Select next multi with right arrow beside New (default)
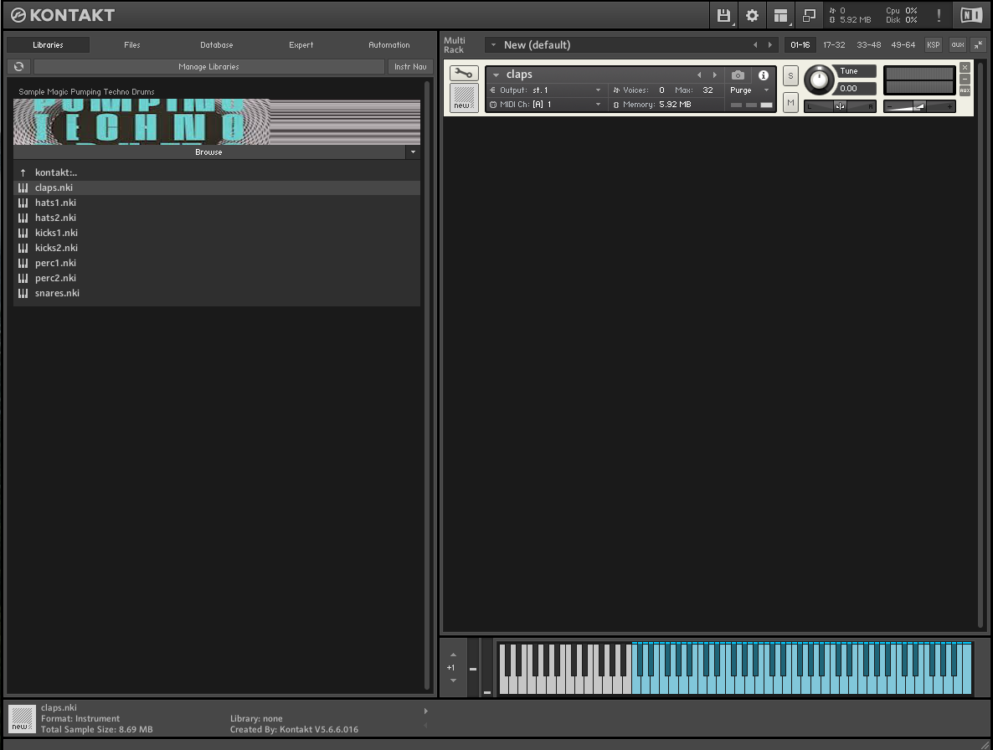Viewport: 993px width, 750px height. pos(770,45)
